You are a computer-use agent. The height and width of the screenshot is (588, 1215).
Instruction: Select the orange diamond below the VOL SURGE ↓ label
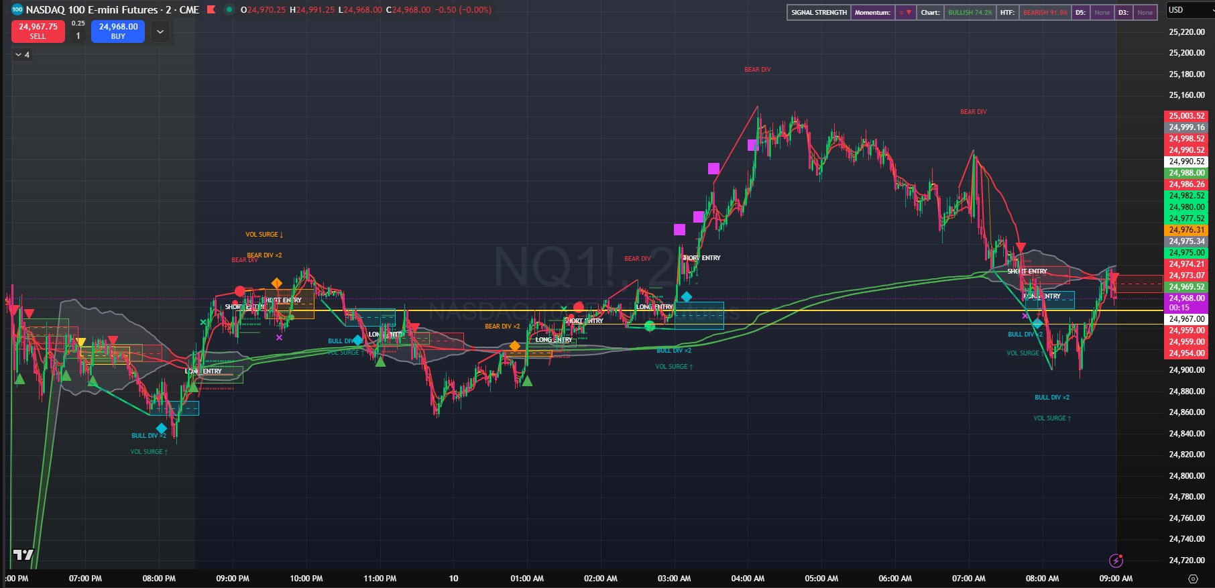coord(276,283)
